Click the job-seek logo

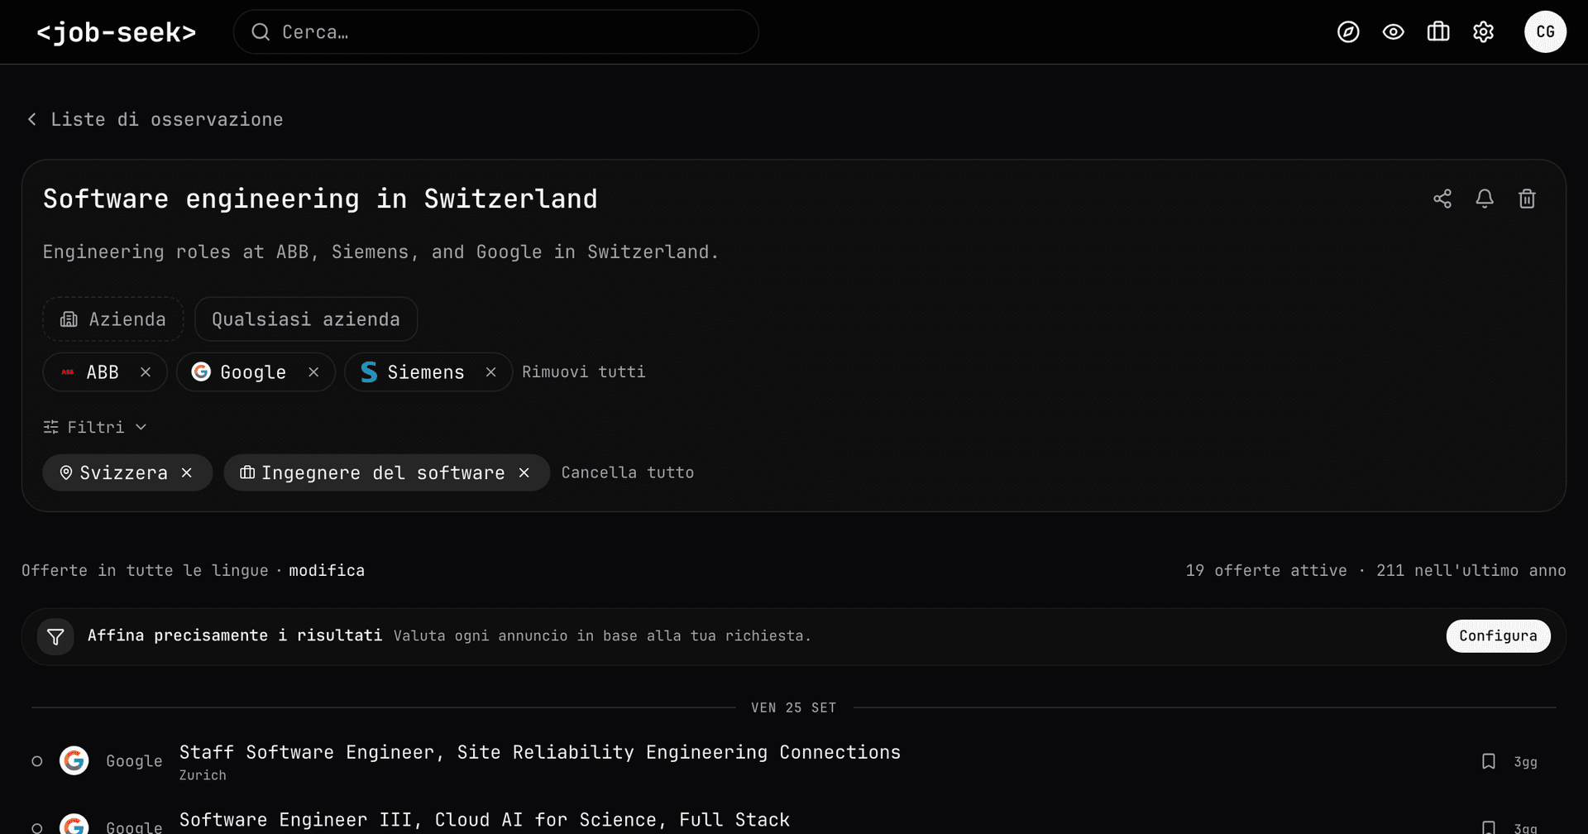[117, 32]
